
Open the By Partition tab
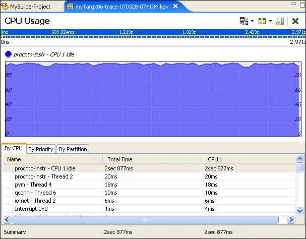73,149
